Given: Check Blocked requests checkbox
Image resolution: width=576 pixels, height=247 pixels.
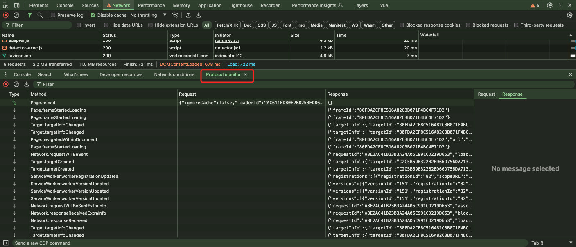Looking at the screenshot, I should [468, 25].
